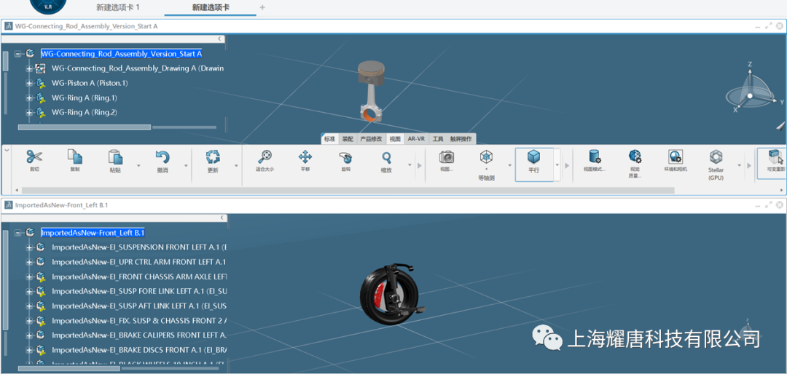Choose the 等轴测 (Isometric) view icon
This screenshot has width=787, height=374.
486,157
